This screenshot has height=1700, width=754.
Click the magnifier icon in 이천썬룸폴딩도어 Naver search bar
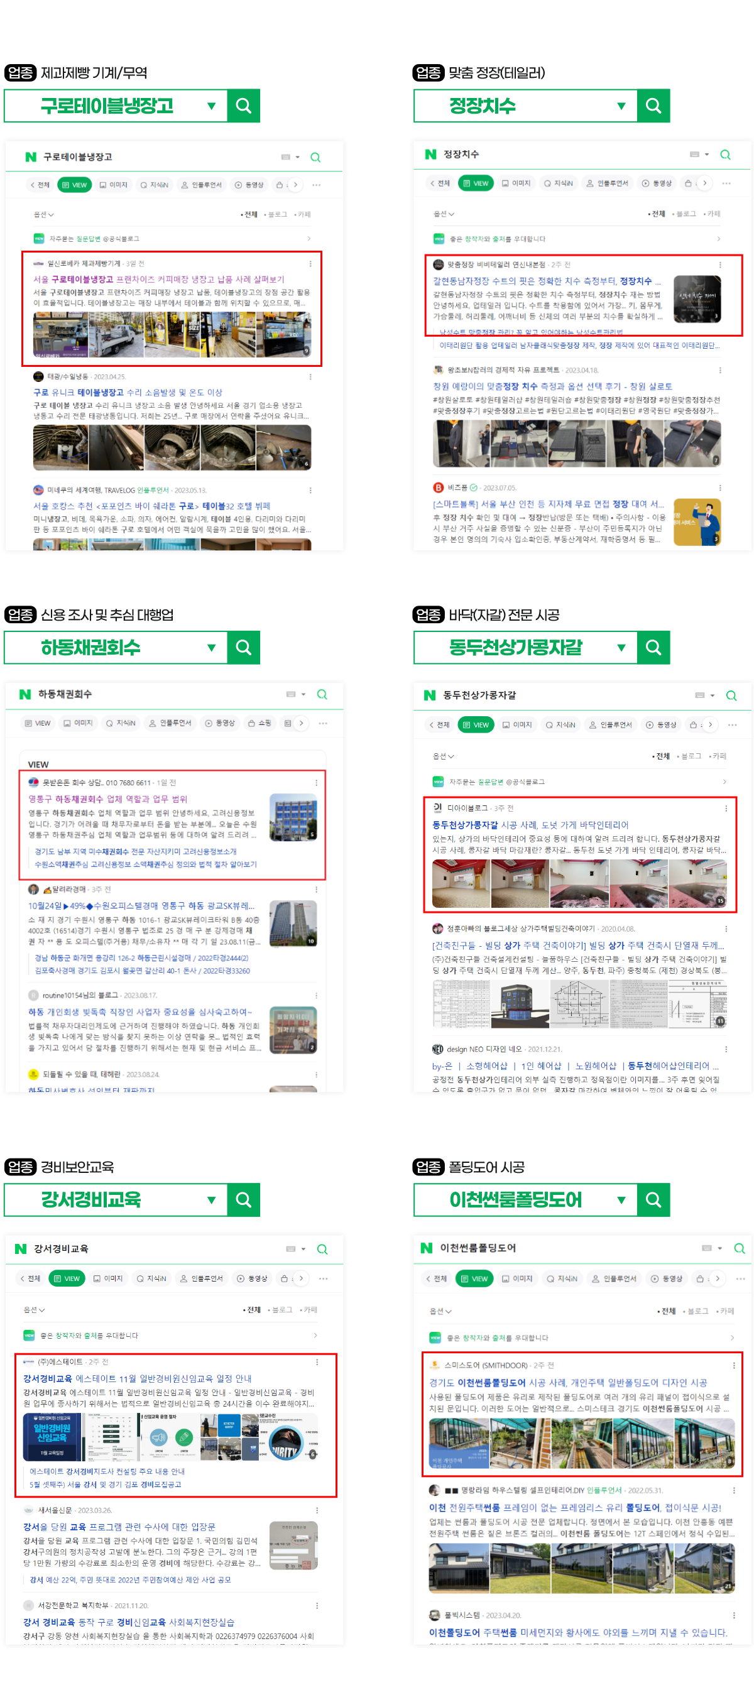pos(740,1248)
